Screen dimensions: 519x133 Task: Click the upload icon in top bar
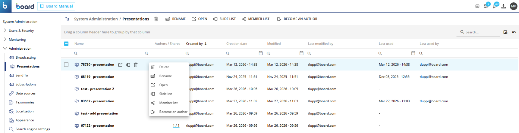[504, 6]
